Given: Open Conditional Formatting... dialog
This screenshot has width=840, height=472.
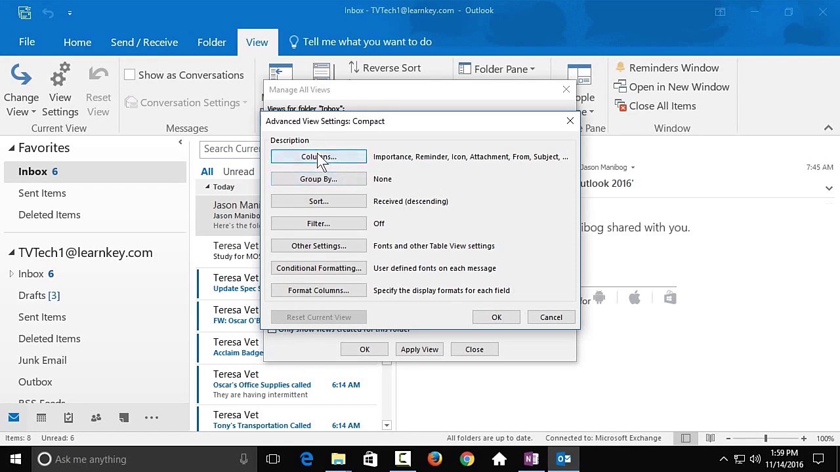Looking at the screenshot, I should 318,268.
